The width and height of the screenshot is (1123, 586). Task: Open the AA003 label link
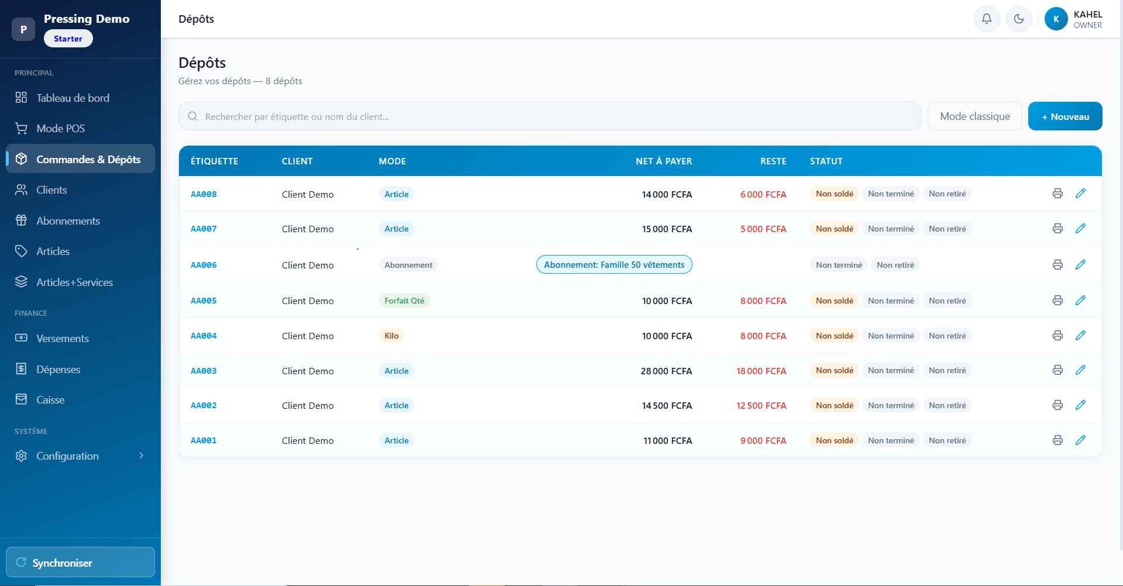pos(204,371)
